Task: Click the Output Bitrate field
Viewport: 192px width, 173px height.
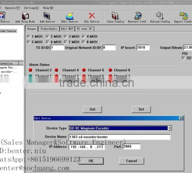Action: point(188,48)
